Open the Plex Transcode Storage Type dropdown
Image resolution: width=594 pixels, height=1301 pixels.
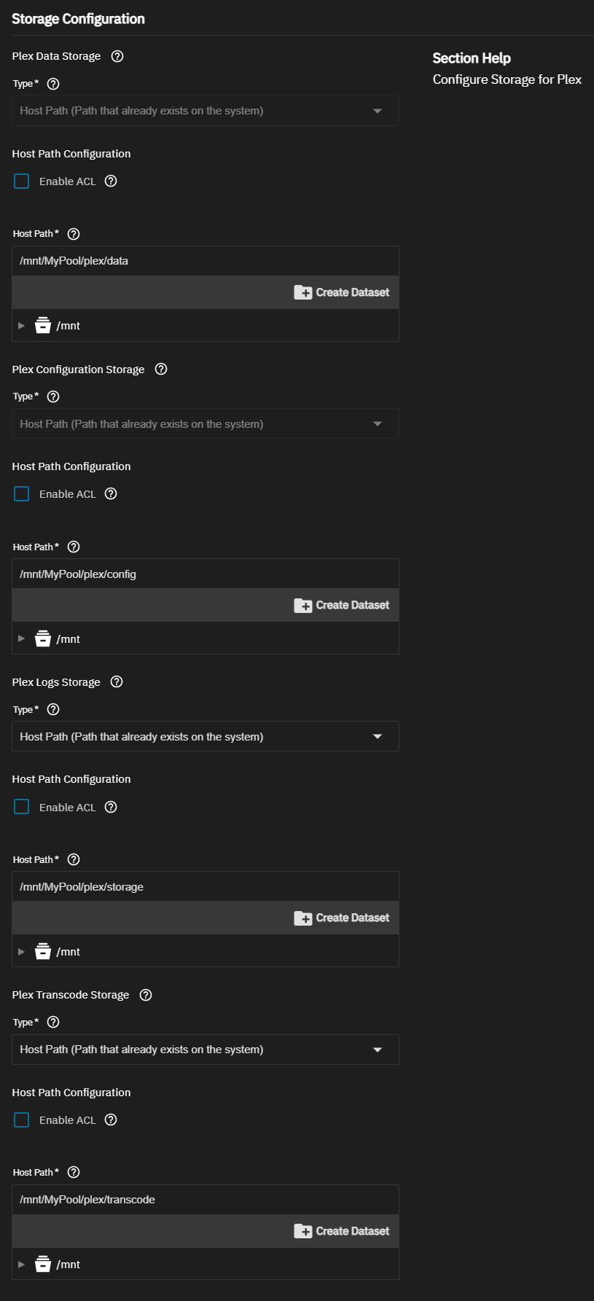(x=206, y=1050)
